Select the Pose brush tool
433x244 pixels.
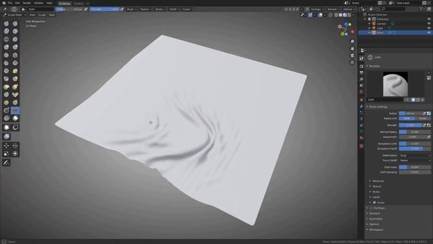tap(15, 95)
